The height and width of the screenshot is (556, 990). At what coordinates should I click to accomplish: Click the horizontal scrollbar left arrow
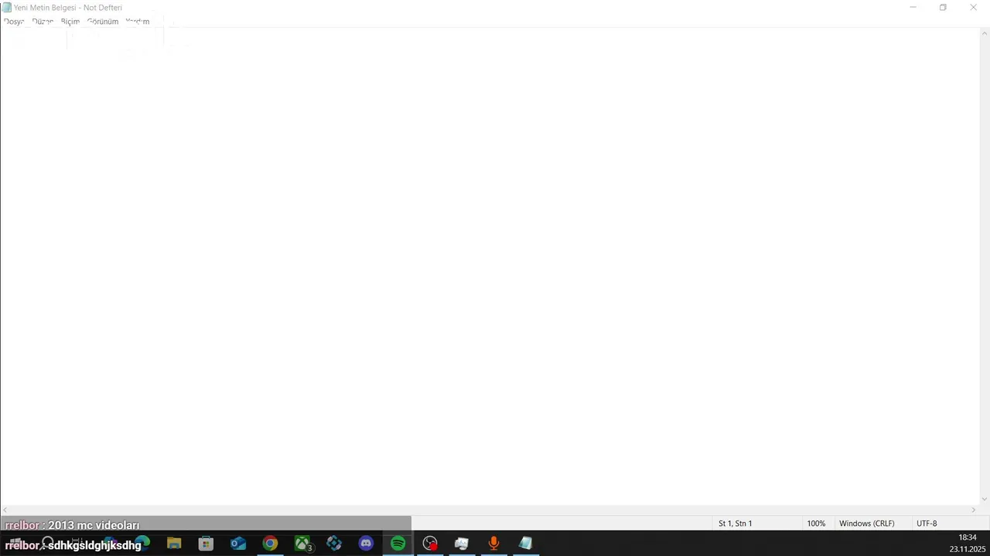coord(5,510)
